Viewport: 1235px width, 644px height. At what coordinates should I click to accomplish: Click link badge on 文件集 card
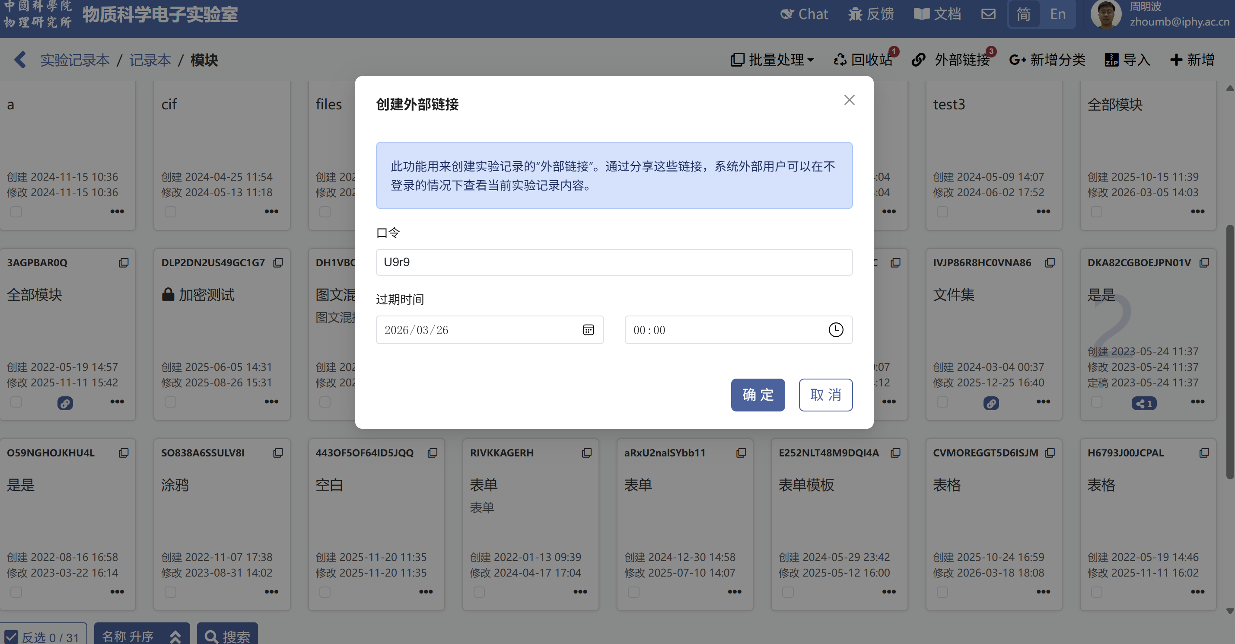991,403
